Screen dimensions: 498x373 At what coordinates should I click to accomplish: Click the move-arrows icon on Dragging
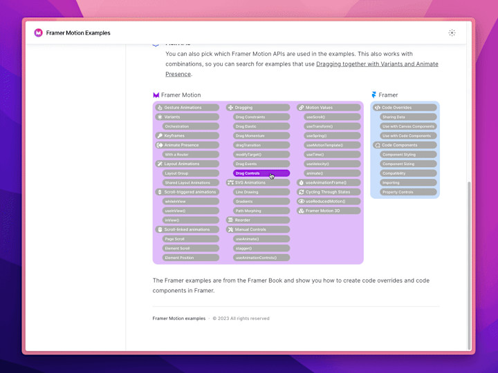[230, 108]
